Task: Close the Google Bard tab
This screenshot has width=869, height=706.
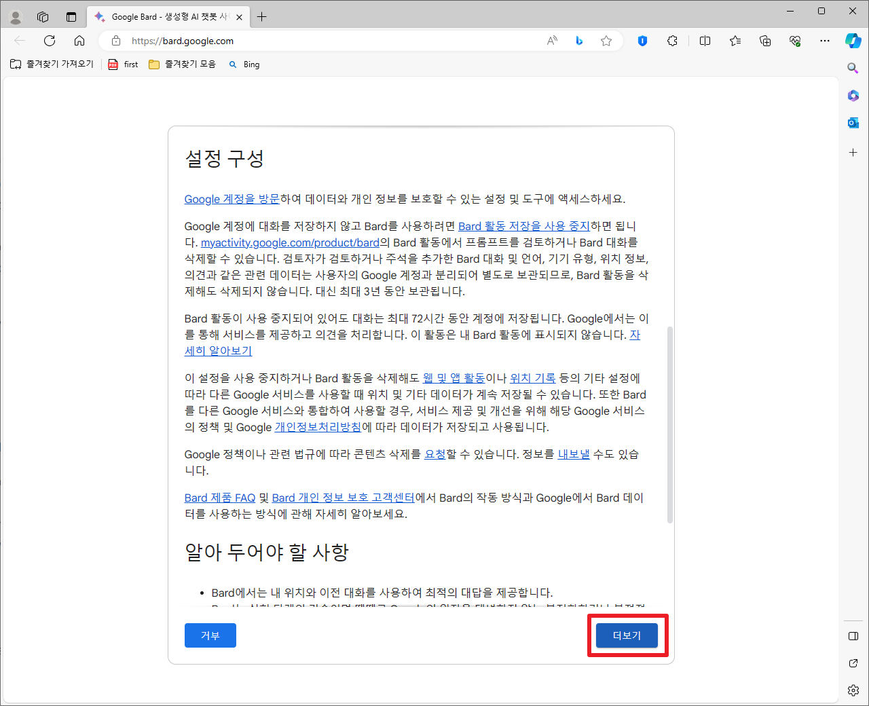Action: 239,17
